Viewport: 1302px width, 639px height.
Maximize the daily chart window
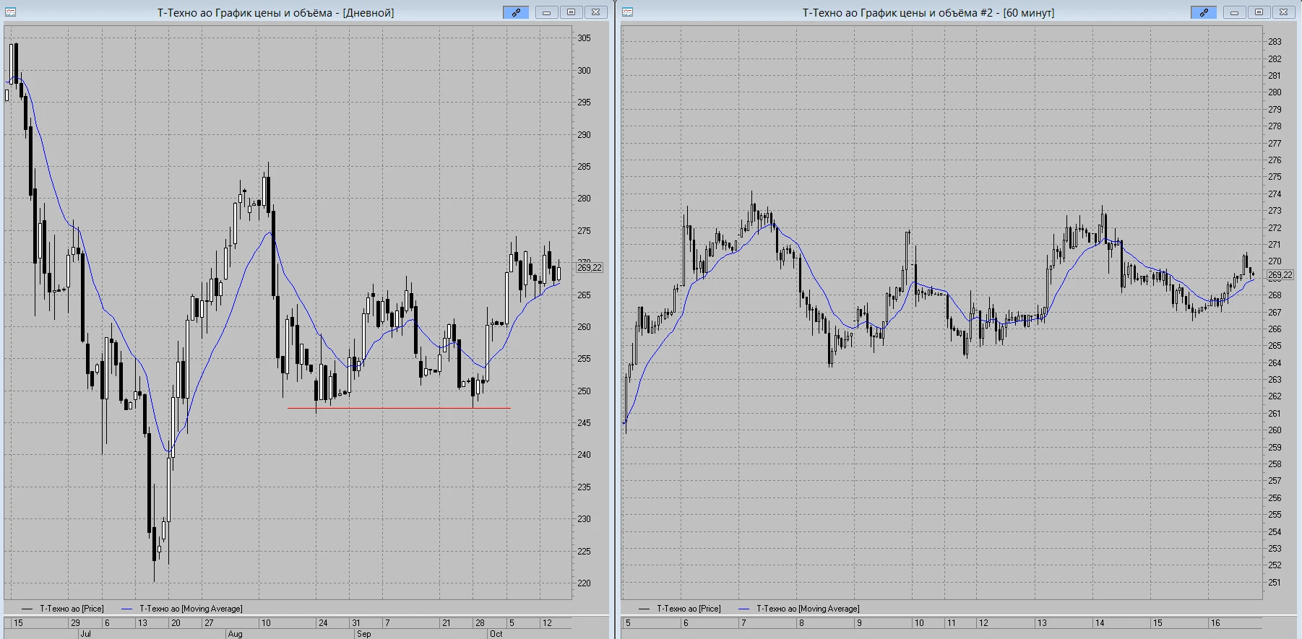(x=571, y=12)
